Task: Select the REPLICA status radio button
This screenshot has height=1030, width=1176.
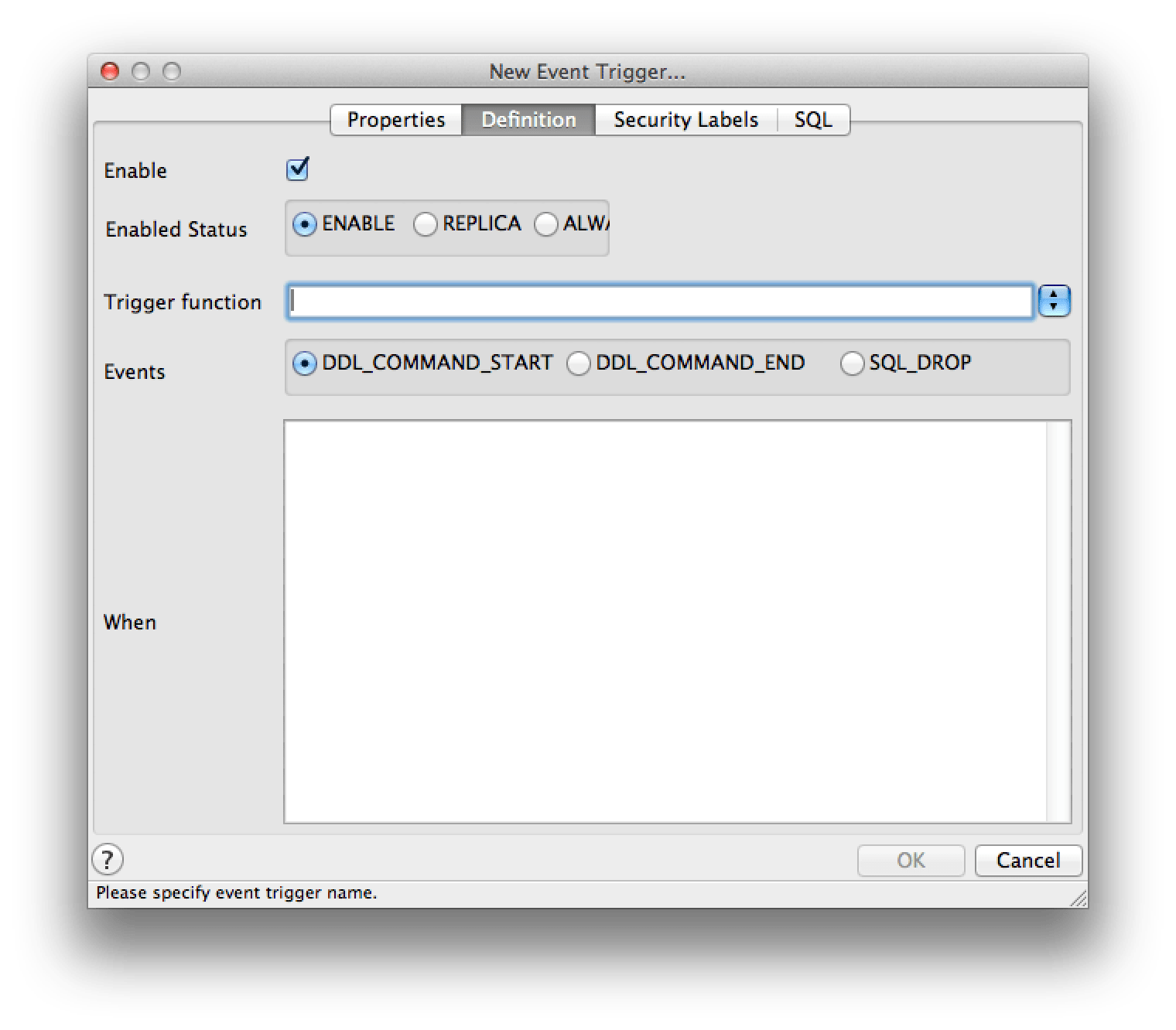Action: pos(425,224)
